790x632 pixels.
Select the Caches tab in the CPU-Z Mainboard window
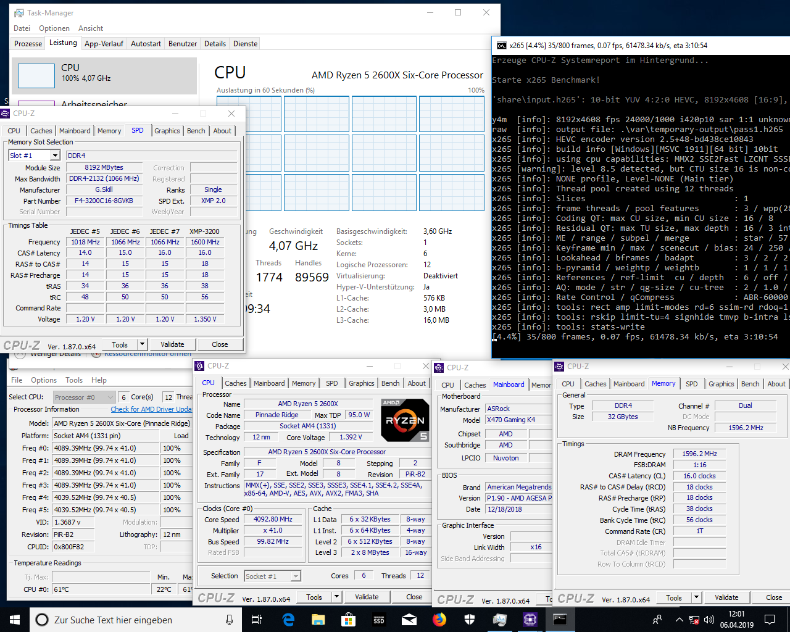475,385
